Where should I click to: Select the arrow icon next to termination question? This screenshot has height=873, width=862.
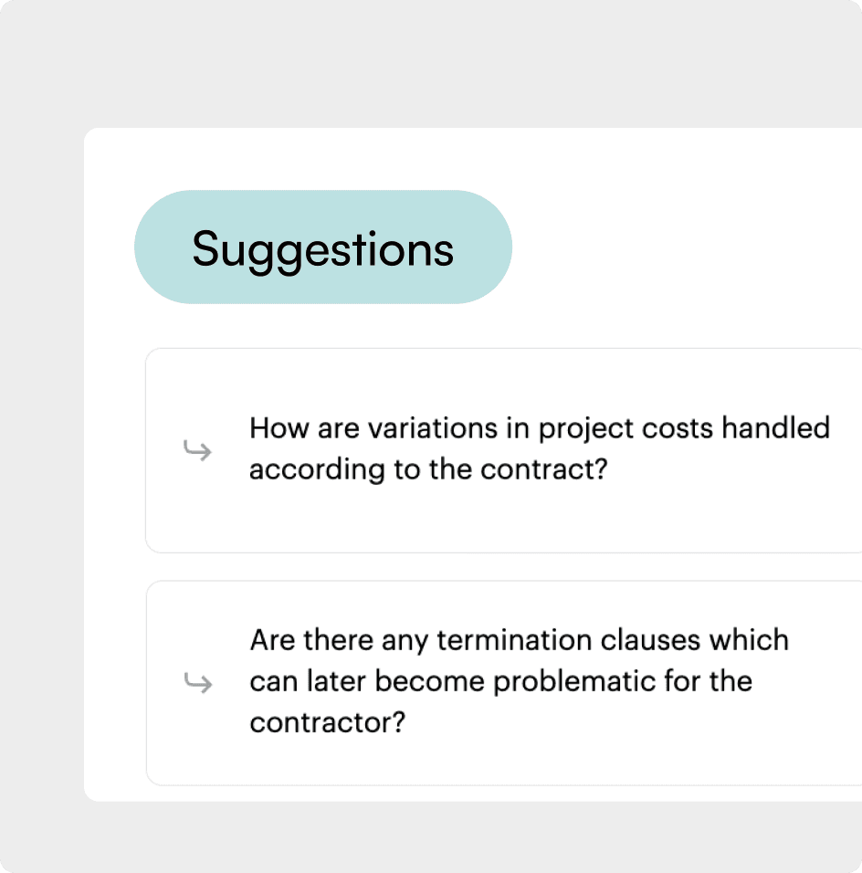(x=197, y=682)
